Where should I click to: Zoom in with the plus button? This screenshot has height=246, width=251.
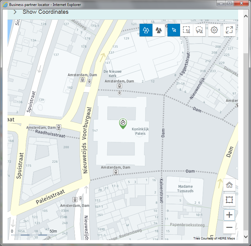coord(229,215)
